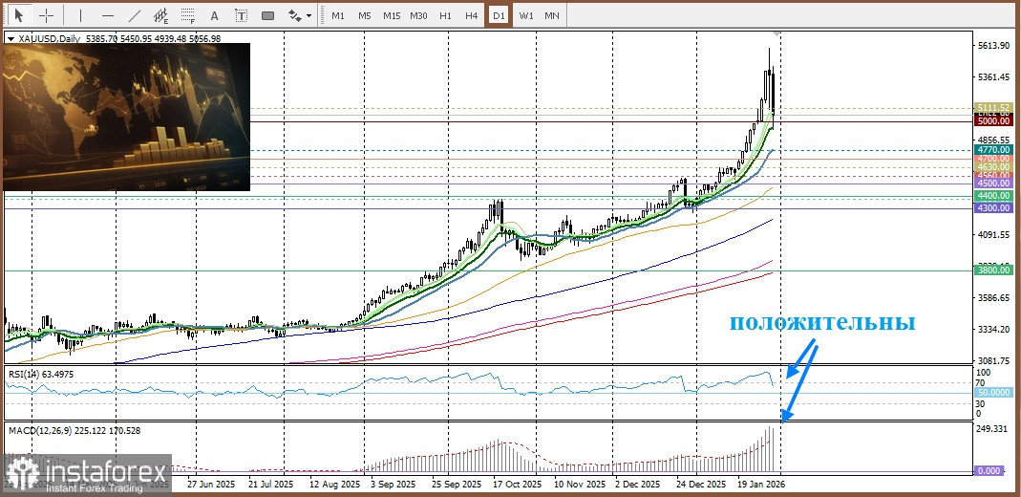This screenshot has height=497, width=1021.
Task: Activate the Crosshair tool
Action: pyautogui.click(x=46, y=15)
